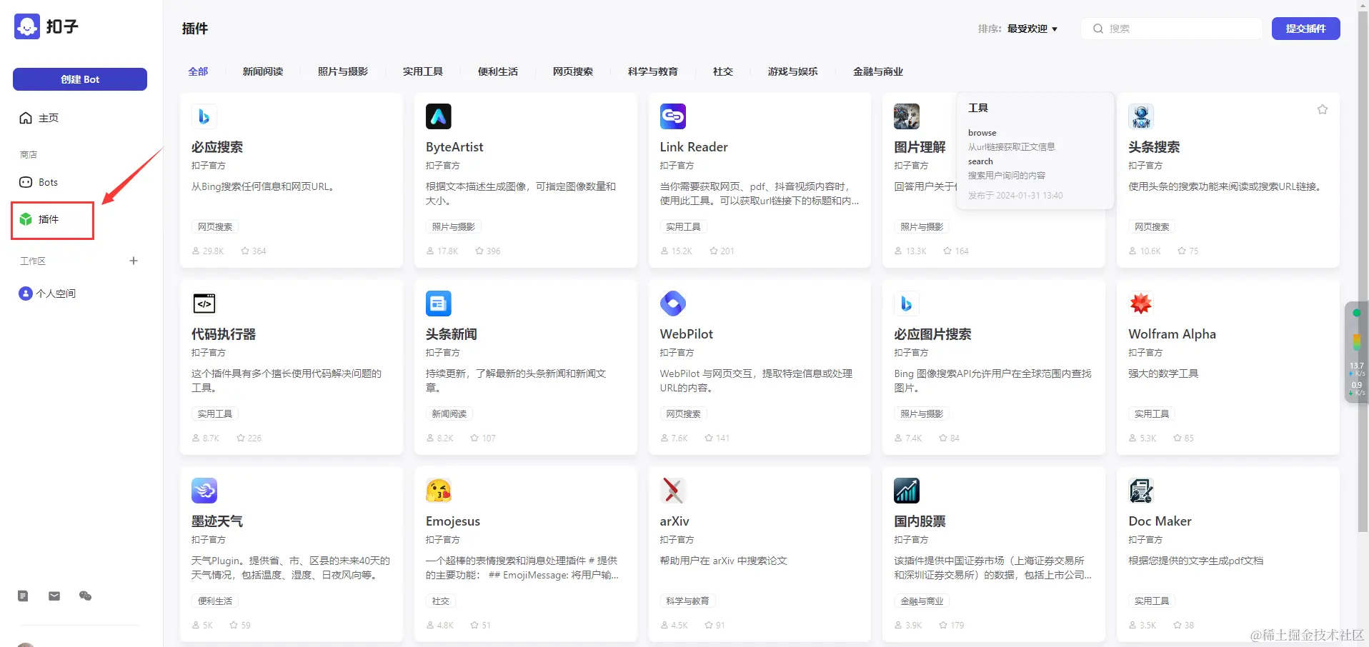Click the Emojesus emoji plugin icon
Image resolution: width=1369 pixels, height=647 pixels.
pos(439,491)
